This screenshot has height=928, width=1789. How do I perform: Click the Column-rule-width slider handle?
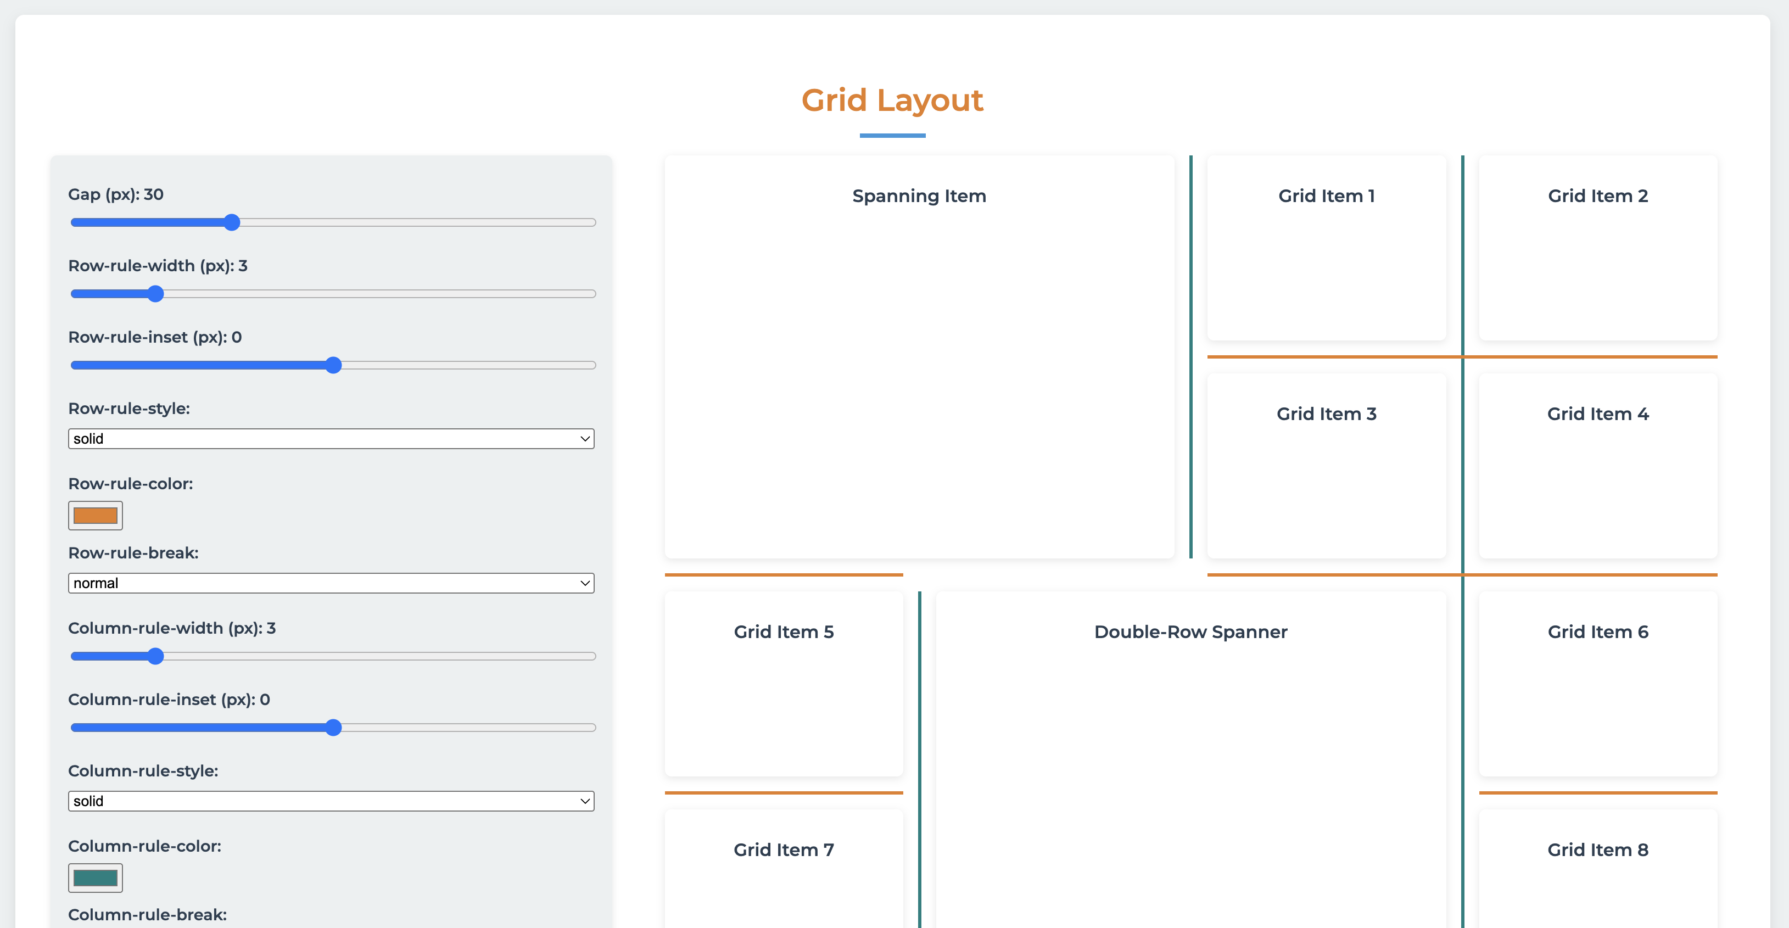point(155,656)
